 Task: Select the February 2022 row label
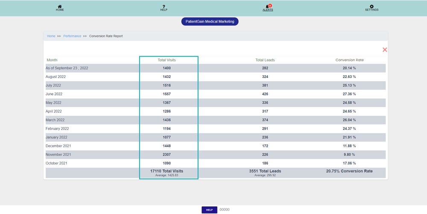coord(57,128)
